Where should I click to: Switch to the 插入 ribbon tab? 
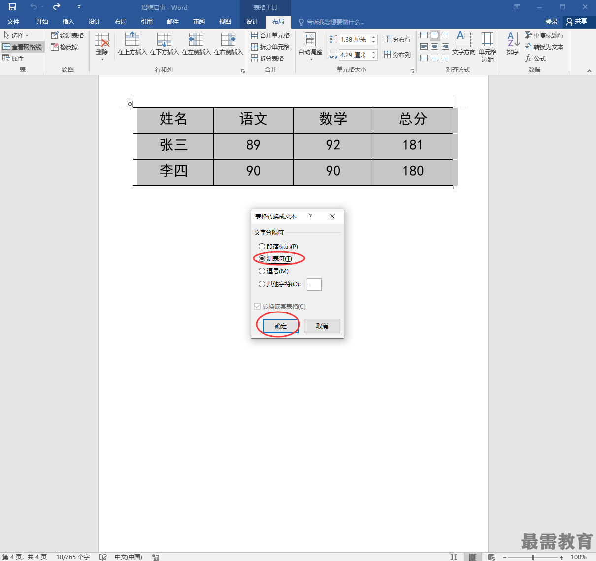coord(68,22)
